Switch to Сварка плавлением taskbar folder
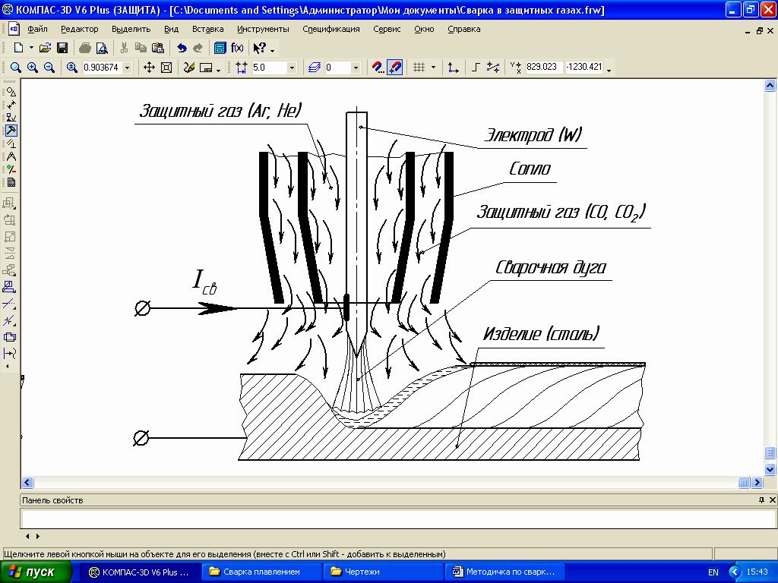 coord(262,572)
